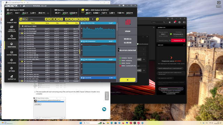The height and width of the screenshot is (125, 223).
Task: Click Support Us in the OCCT sidebar
Action: [11, 77]
